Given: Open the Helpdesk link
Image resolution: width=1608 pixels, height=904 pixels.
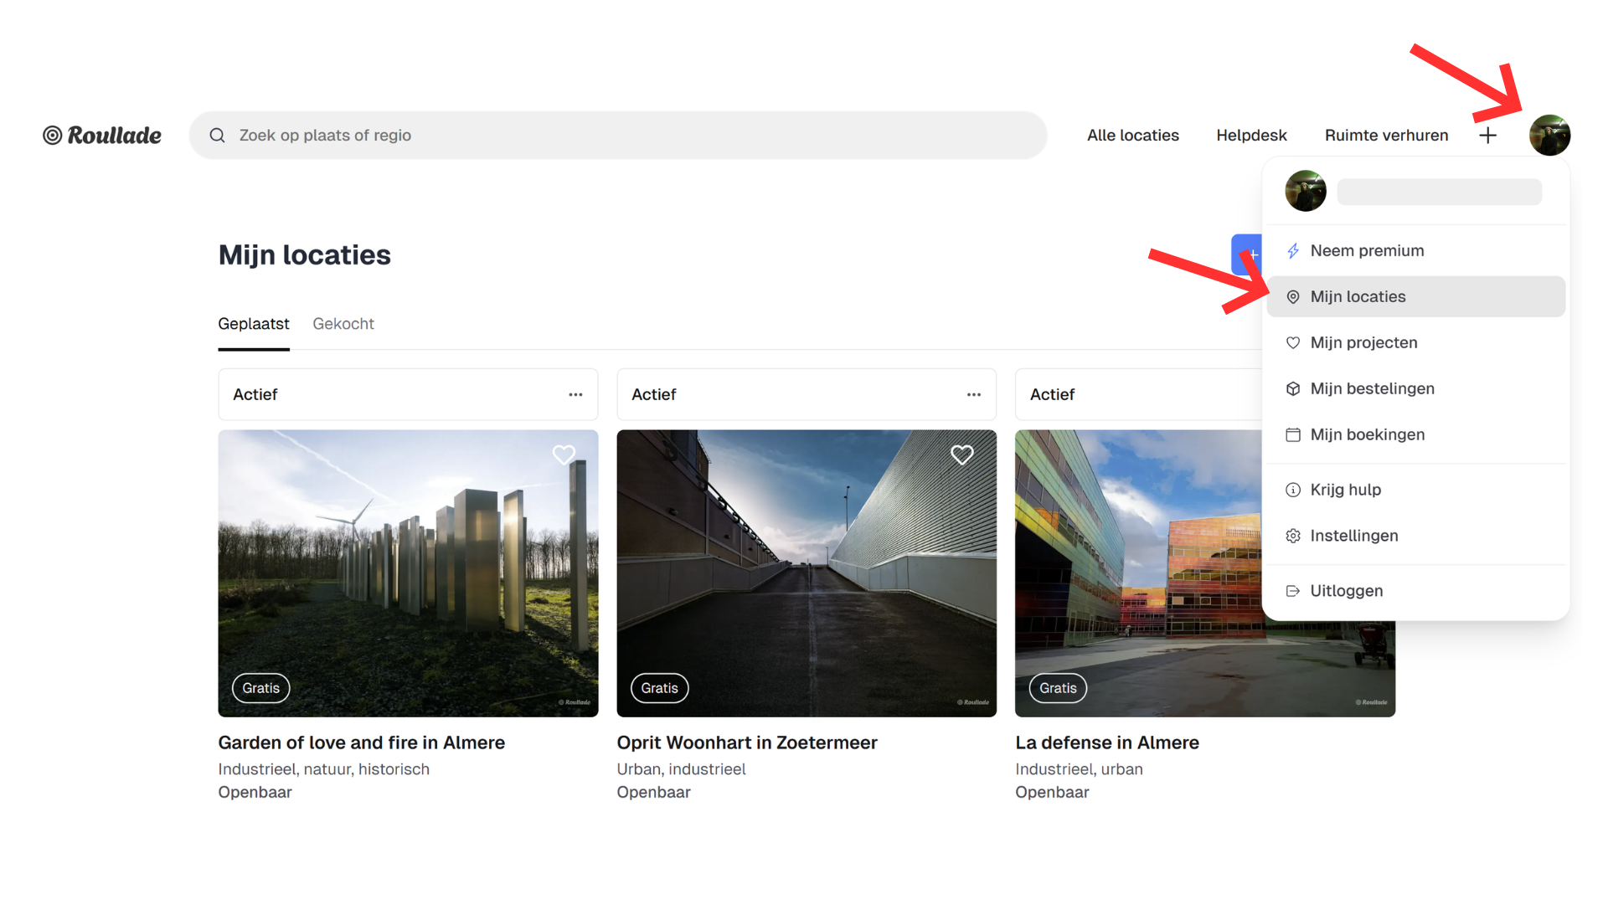Looking at the screenshot, I should click(1251, 136).
